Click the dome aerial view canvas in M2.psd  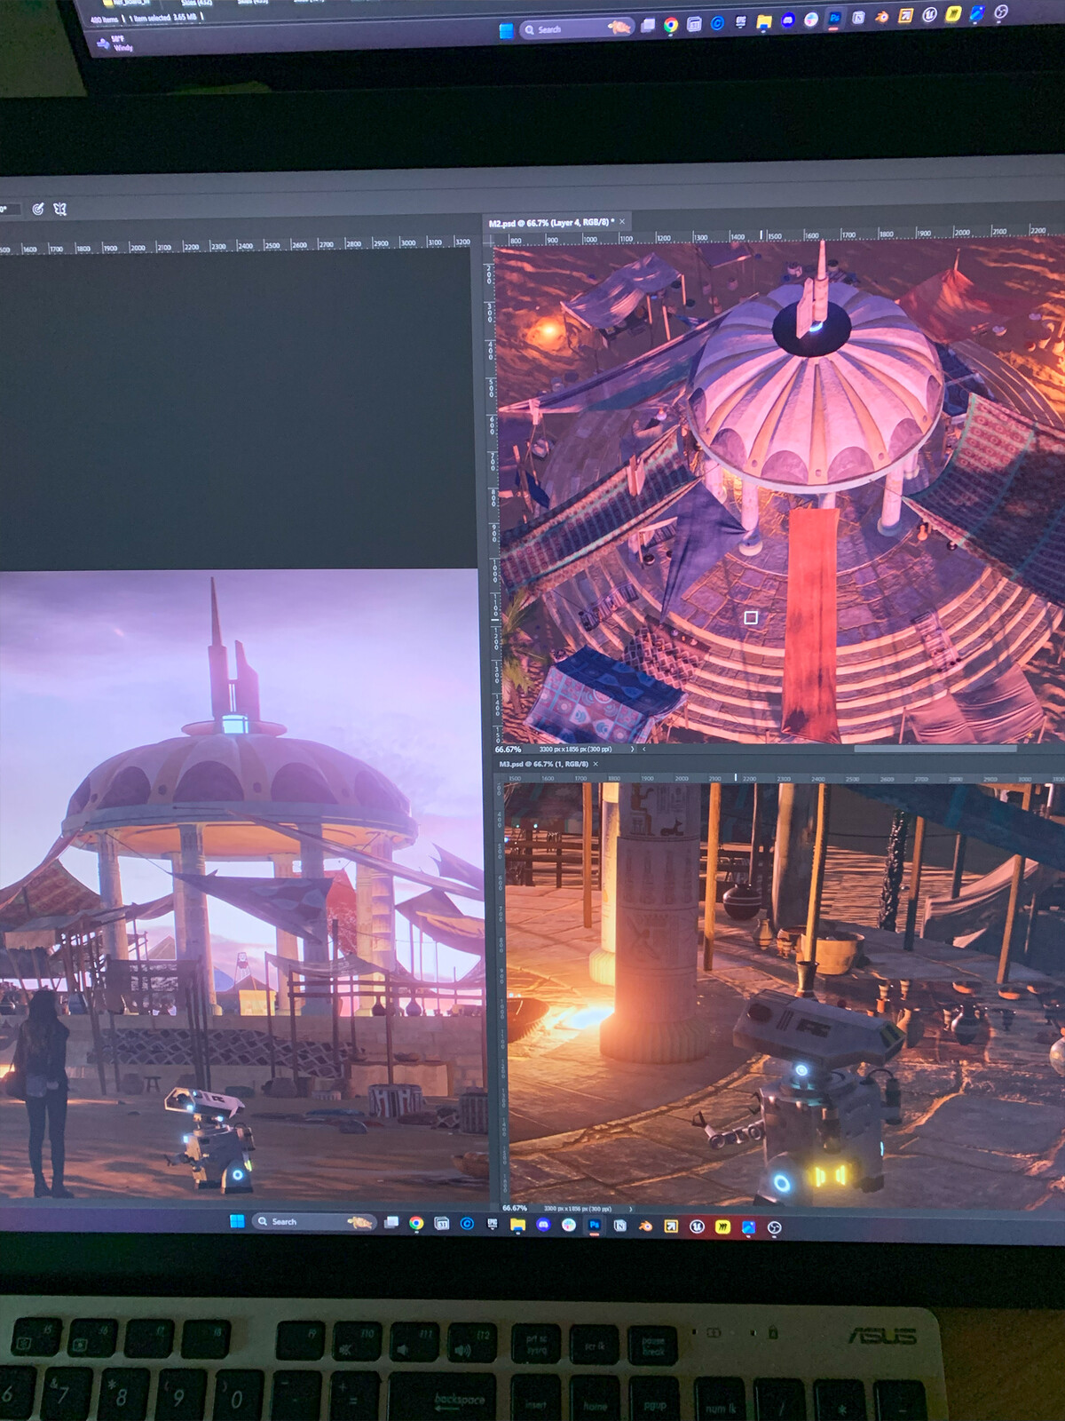781,493
